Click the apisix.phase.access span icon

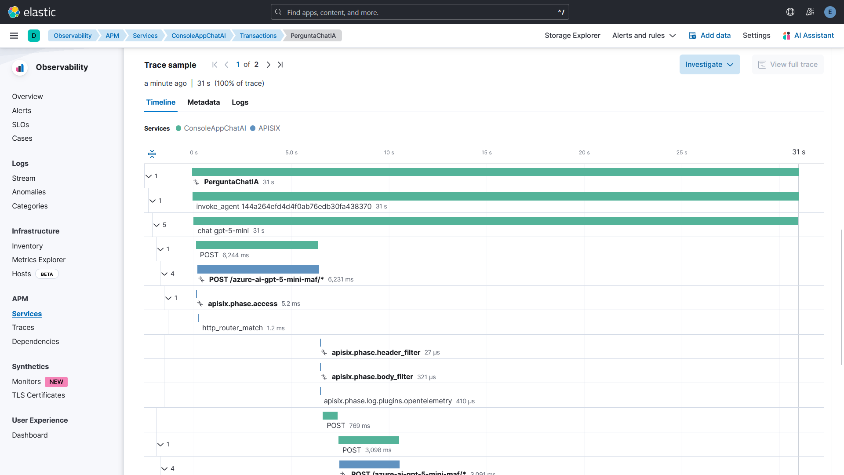200,304
